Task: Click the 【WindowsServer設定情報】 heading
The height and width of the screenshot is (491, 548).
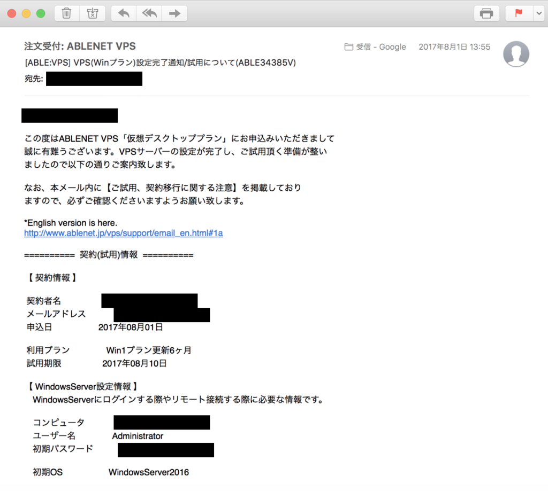Action: (83, 386)
